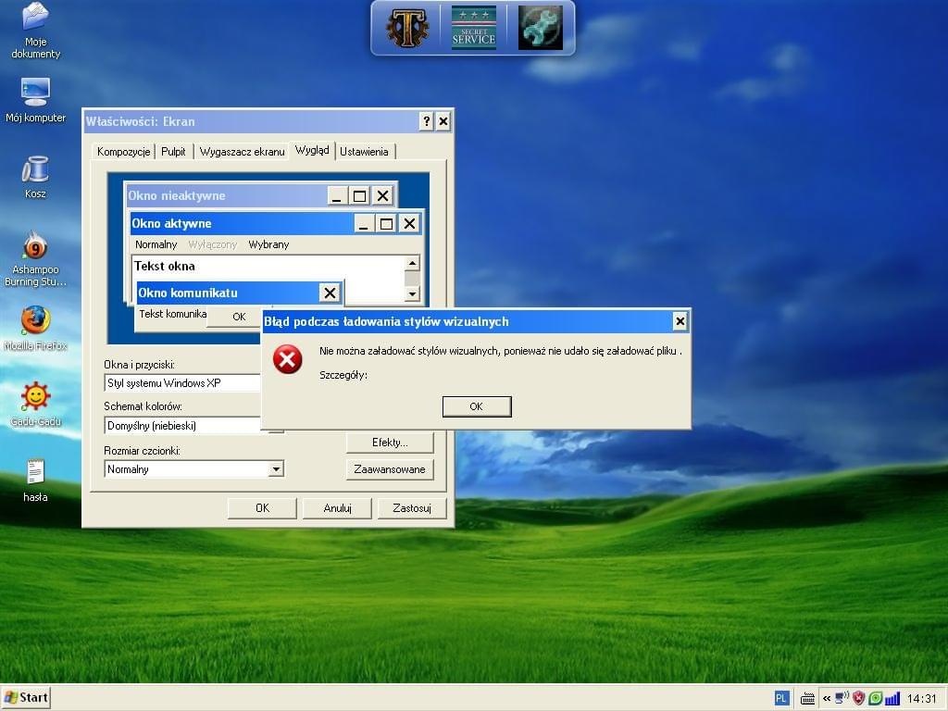Viewport: 948px width, 711px height.
Task: Click OK in Właściwości: Ekran dialog
Action: point(262,508)
